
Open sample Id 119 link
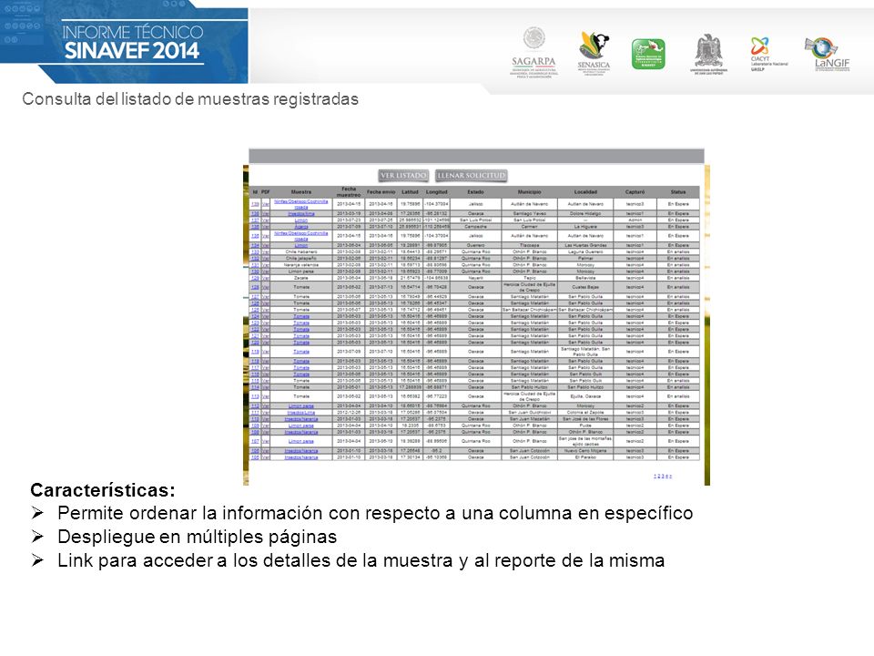tap(255, 352)
